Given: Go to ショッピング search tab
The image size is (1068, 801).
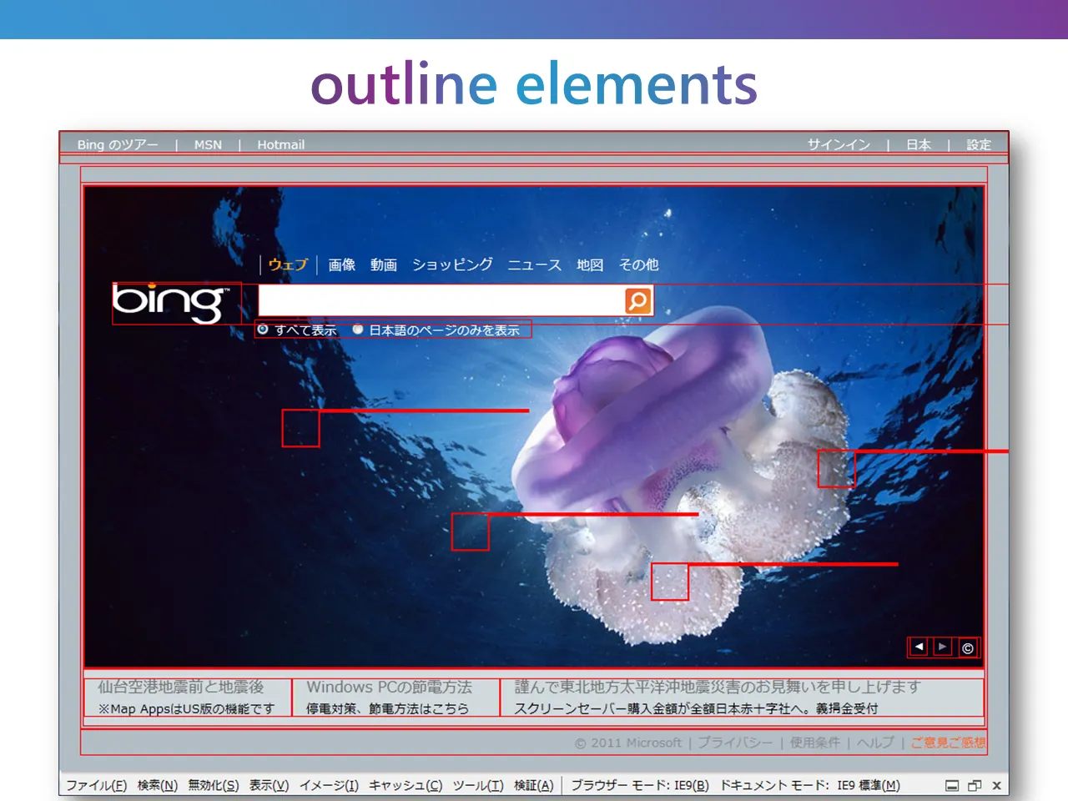Looking at the screenshot, I should [x=452, y=264].
